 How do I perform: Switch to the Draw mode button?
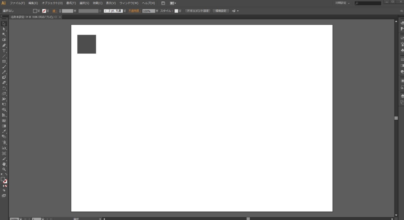tap(4, 190)
